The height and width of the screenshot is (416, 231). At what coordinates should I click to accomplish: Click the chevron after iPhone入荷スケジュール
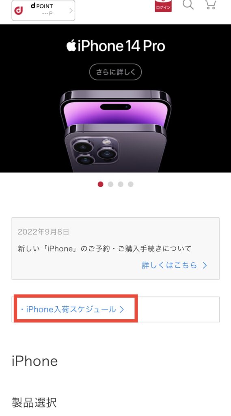(x=122, y=309)
